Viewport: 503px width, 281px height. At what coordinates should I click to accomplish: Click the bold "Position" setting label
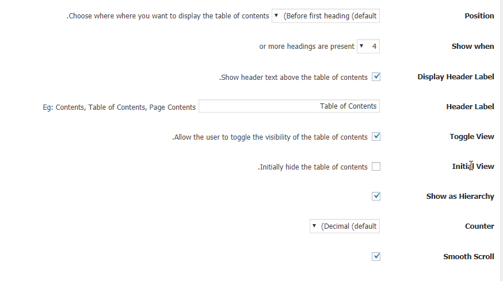(479, 16)
